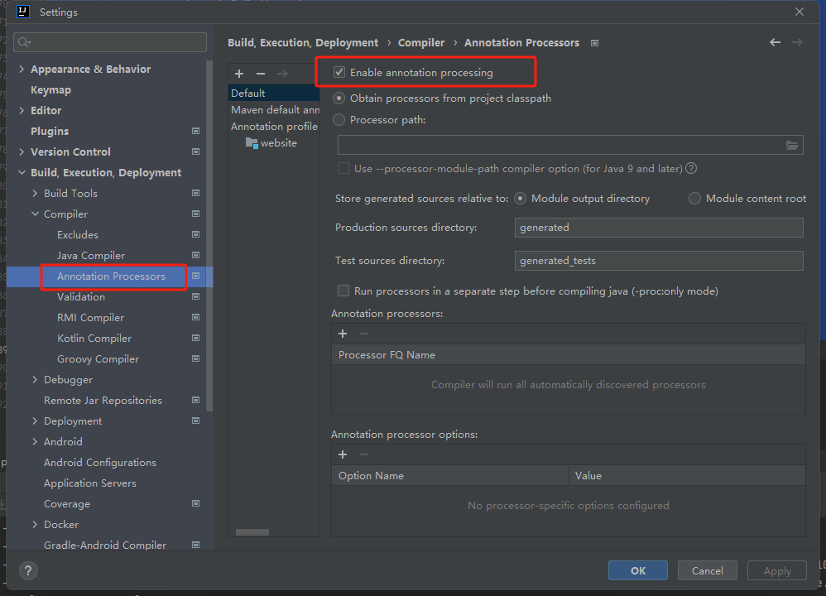Add an annotation processor with the plus icon

[x=343, y=334]
